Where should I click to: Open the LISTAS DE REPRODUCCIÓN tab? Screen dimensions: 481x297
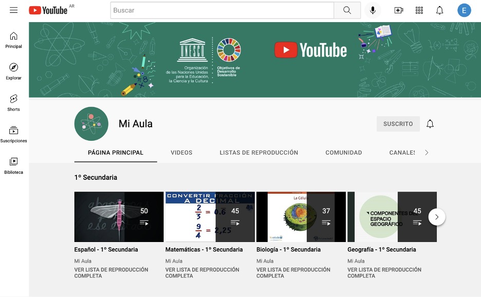click(x=258, y=153)
